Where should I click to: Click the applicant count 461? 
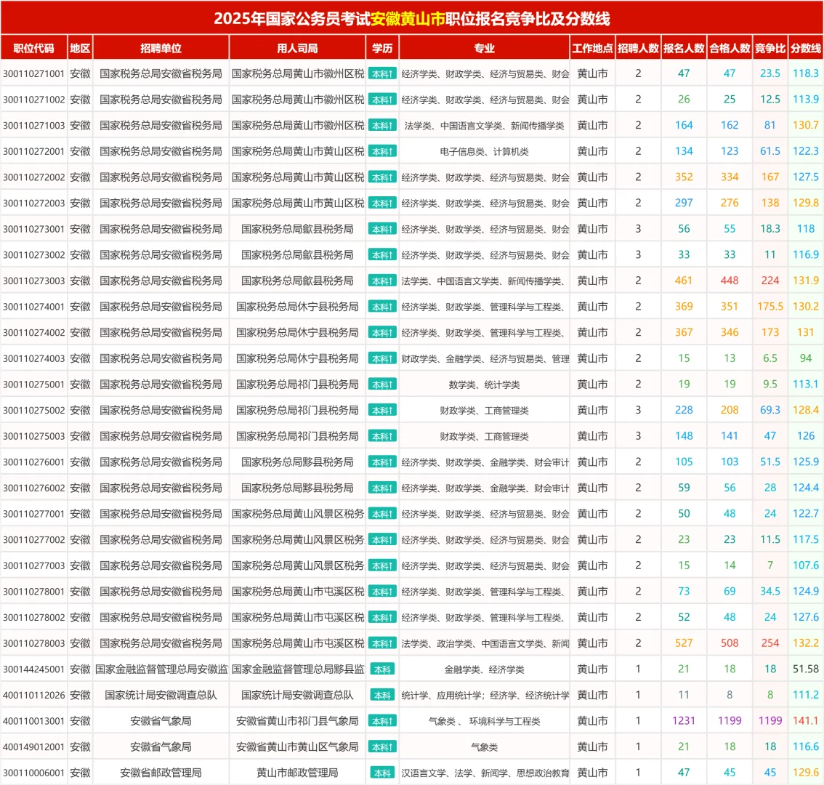pos(684,281)
